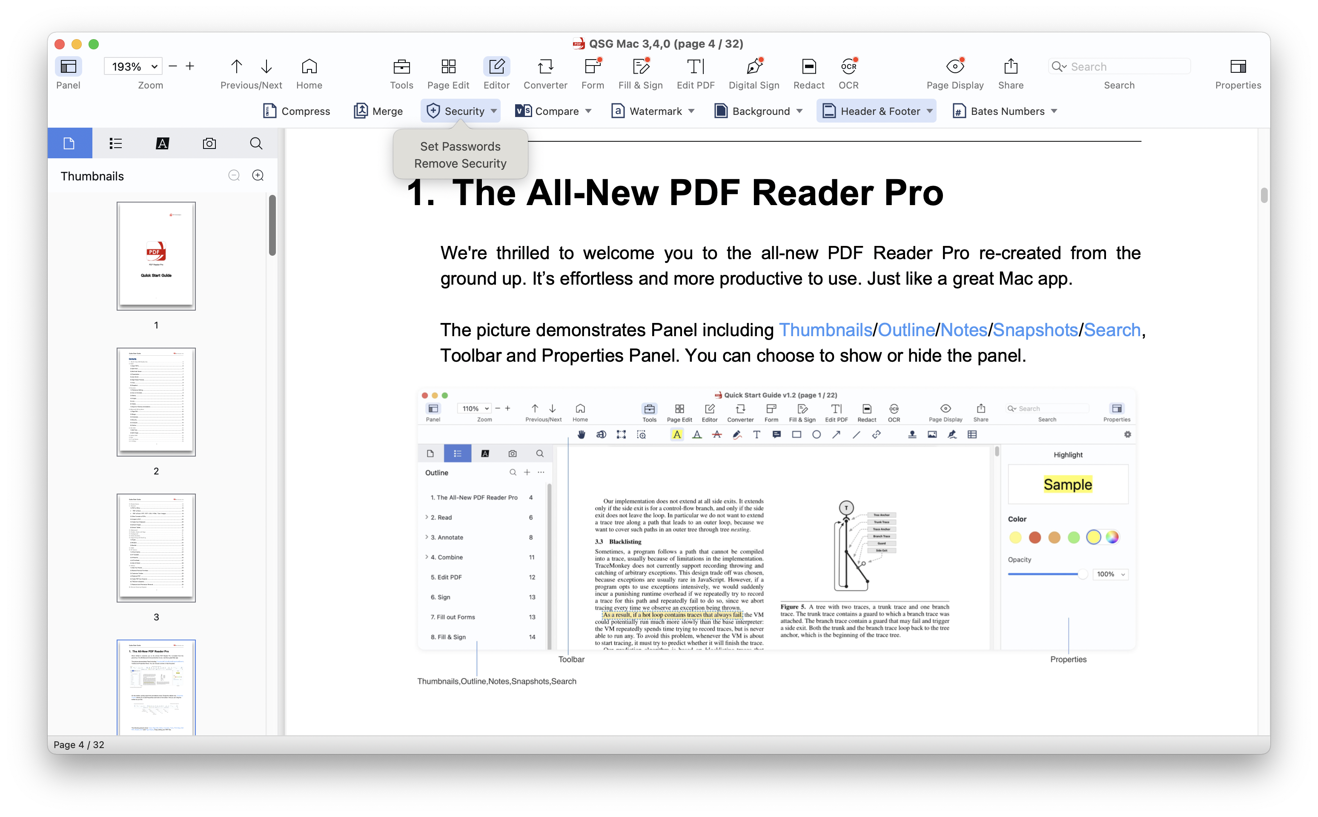Choose Set Passwords from Security menu

pos(460,146)
